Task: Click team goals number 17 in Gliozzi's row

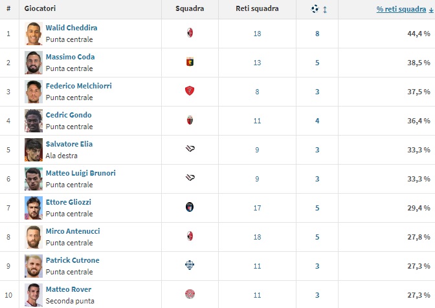Action: pos(258,208)
